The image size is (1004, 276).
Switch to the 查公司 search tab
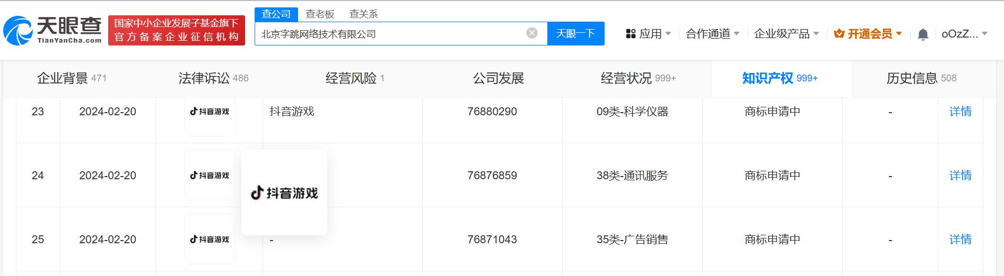tap(276, 14)
